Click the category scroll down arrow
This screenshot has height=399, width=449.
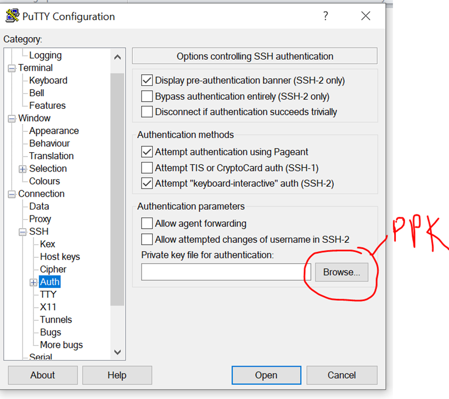[117, 352]
